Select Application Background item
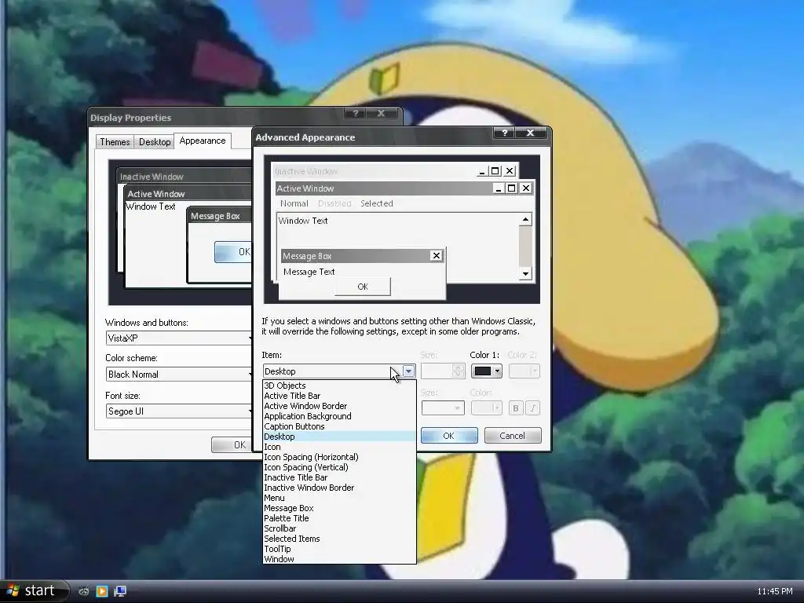804x603 pixels. coord(339,416)
